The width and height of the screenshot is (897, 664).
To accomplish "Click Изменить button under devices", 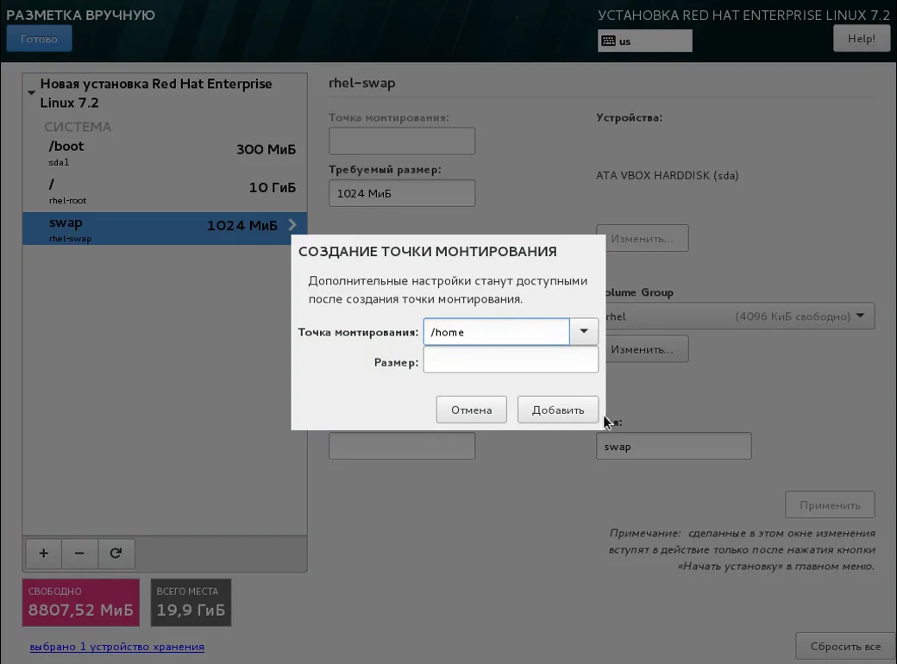I will pyautogui.click(x=643, y=238).
